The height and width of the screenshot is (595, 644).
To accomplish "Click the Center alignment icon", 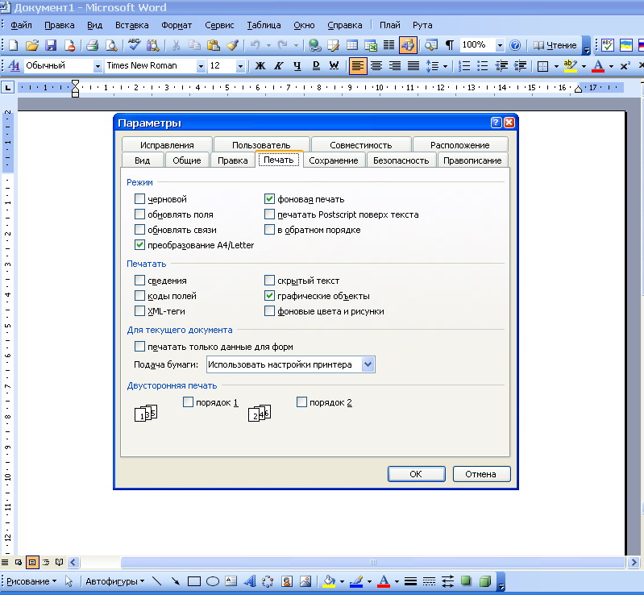I will (x=376, y=66).
